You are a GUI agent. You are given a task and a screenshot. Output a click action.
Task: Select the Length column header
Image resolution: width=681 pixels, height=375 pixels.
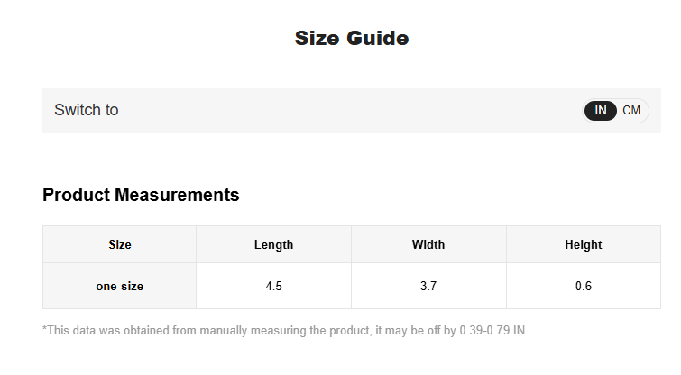click(x=273, y=245)
